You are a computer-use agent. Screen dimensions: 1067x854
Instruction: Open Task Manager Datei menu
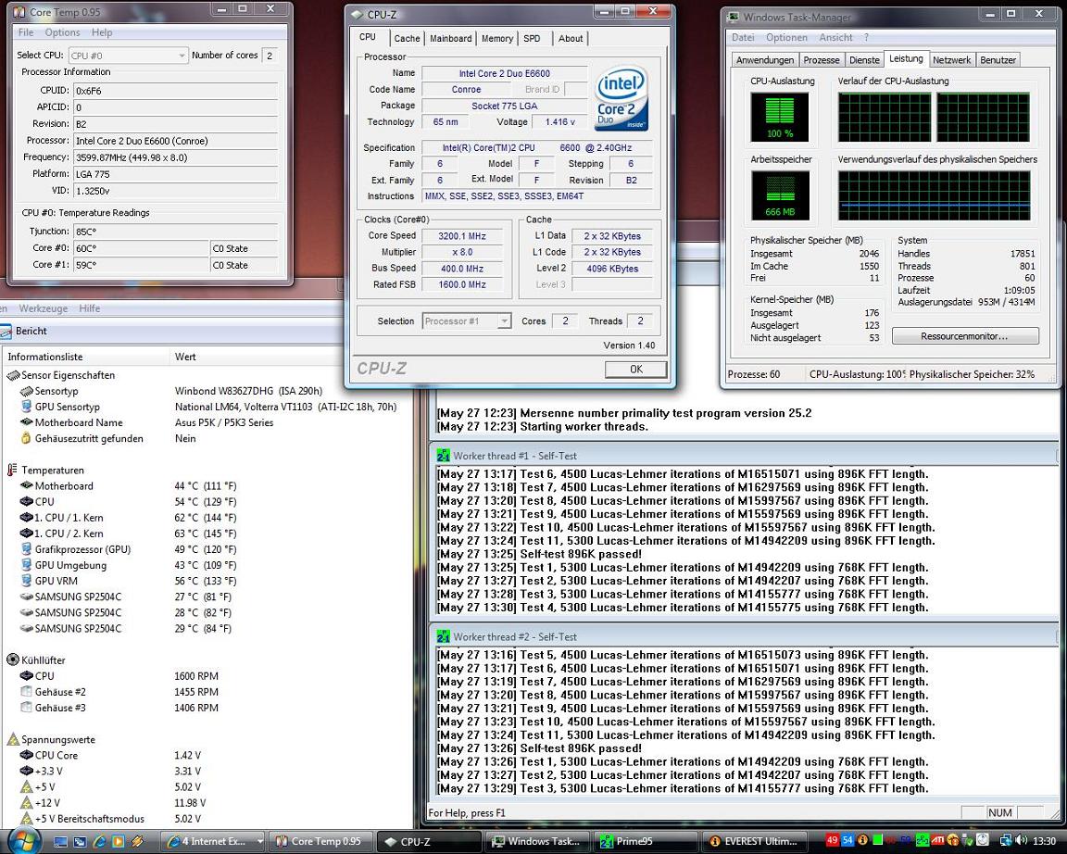(x=743, y=37)
